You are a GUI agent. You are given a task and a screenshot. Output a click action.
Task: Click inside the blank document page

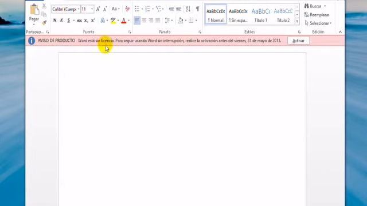pos(182,129)
